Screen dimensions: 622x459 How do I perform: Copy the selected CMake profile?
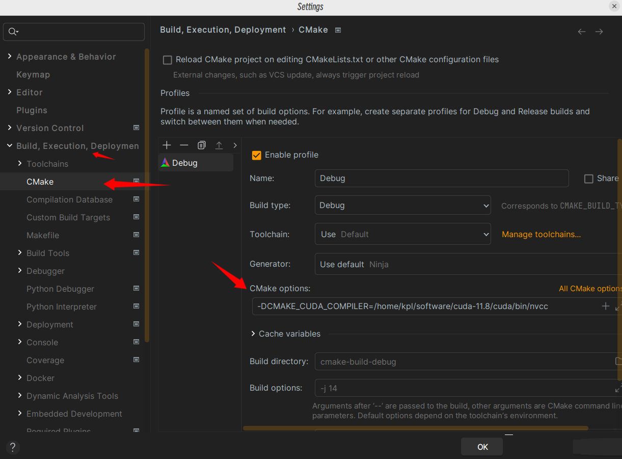coord(201,145)
